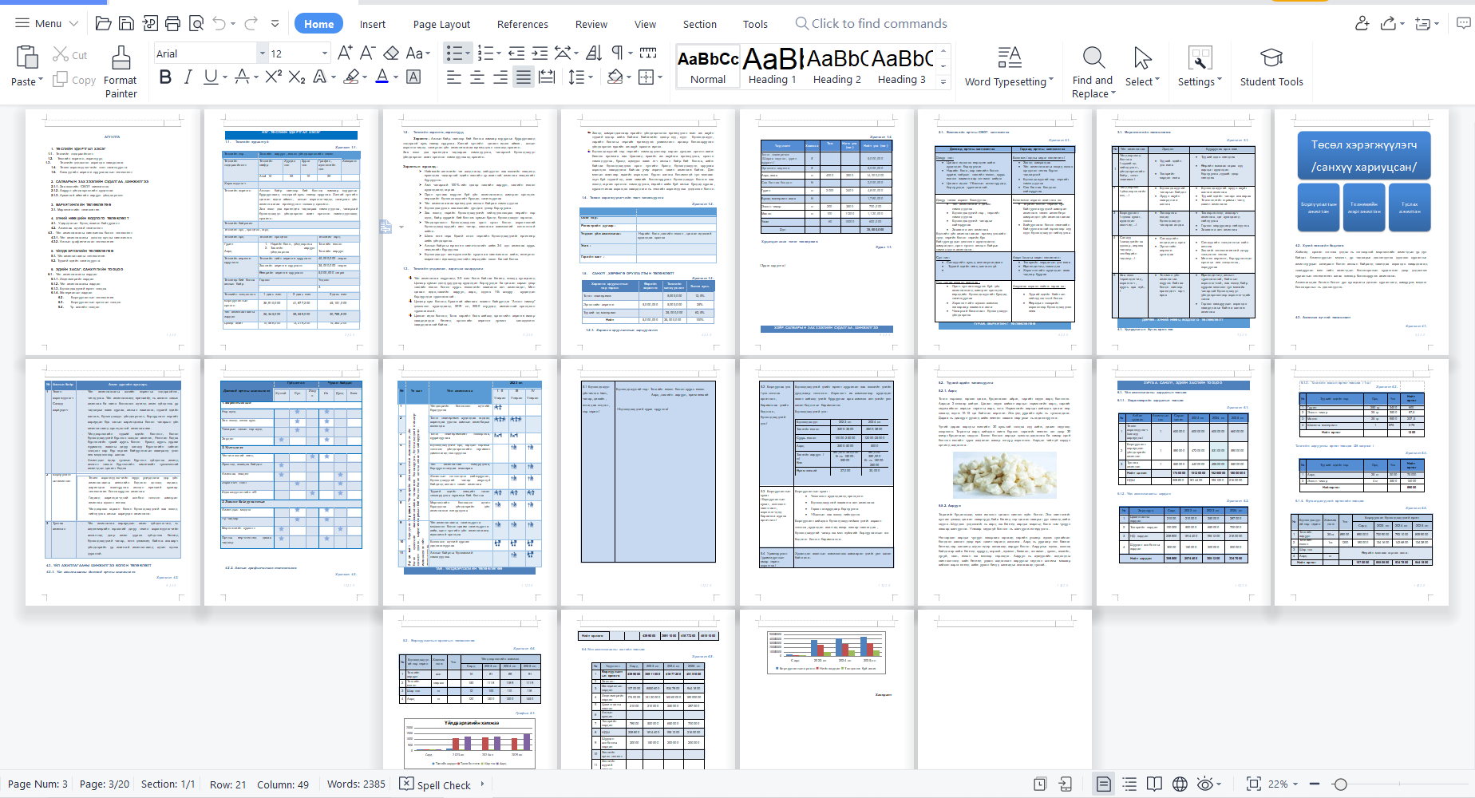The width and height of the screenshot is (1475, 798).
Task: Toggle Justify paragraph alignment
Action: pos(523,77)
